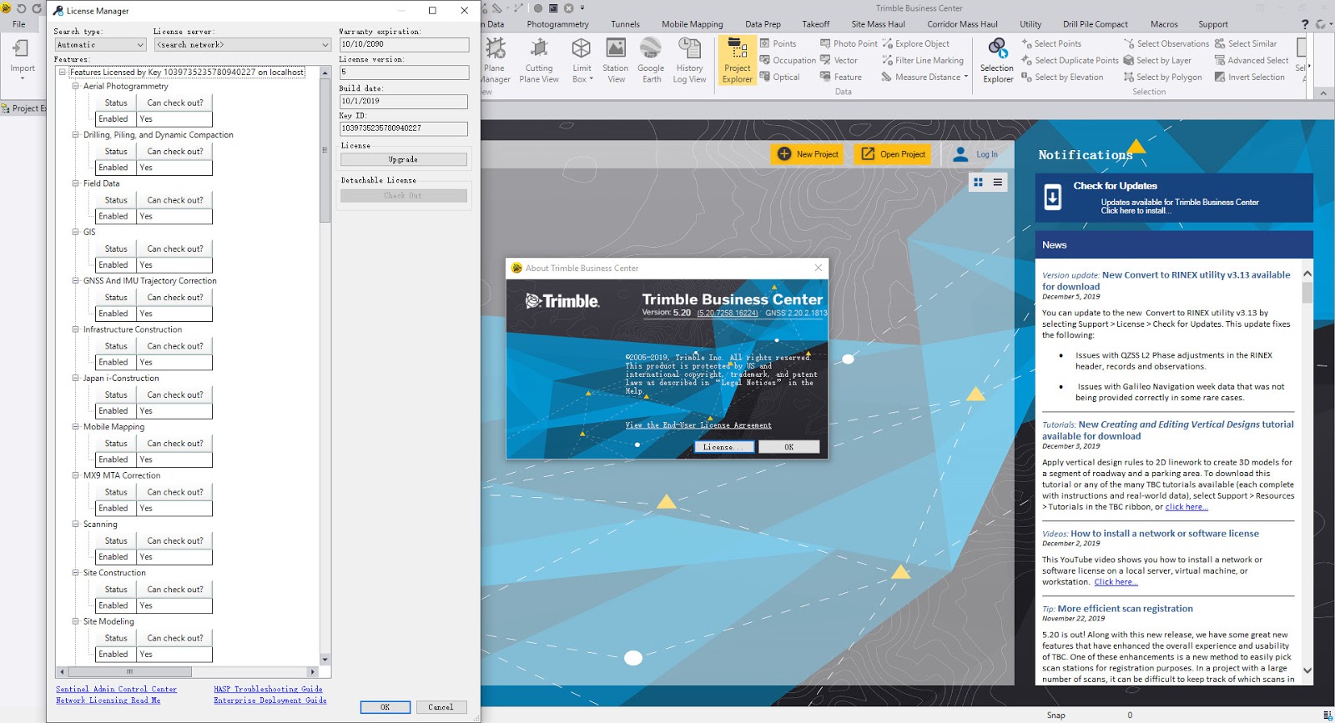Click OK in About dialog
This screenshot has height=723, width=1335.
pos(788,447)
